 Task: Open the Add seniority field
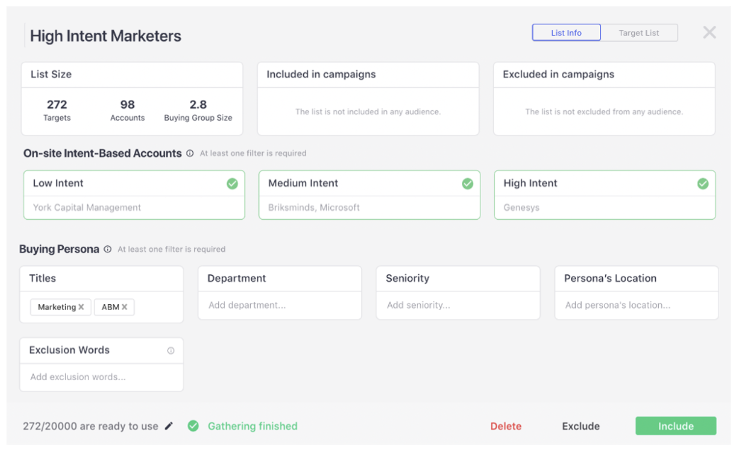point(457,305)
